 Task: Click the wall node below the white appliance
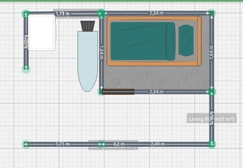point(26,69)
